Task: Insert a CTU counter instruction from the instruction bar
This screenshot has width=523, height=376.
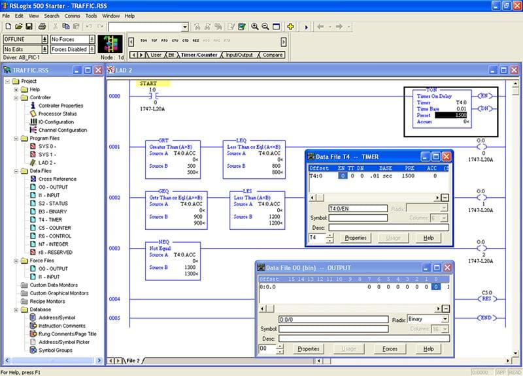Action: [x=175, y=40]
